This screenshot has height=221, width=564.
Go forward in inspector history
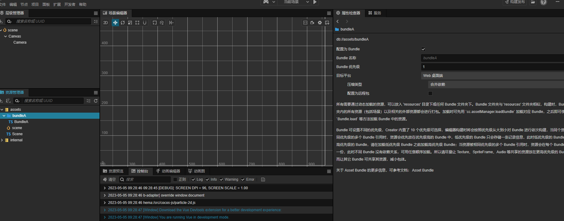(347, 21)
